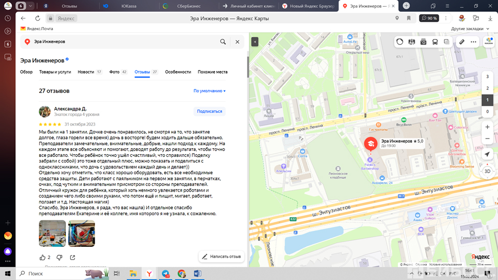Open the Товары и услуги tab
Image resolution: width=498 pixels, height=280 pixels.
tap(55, 72)
